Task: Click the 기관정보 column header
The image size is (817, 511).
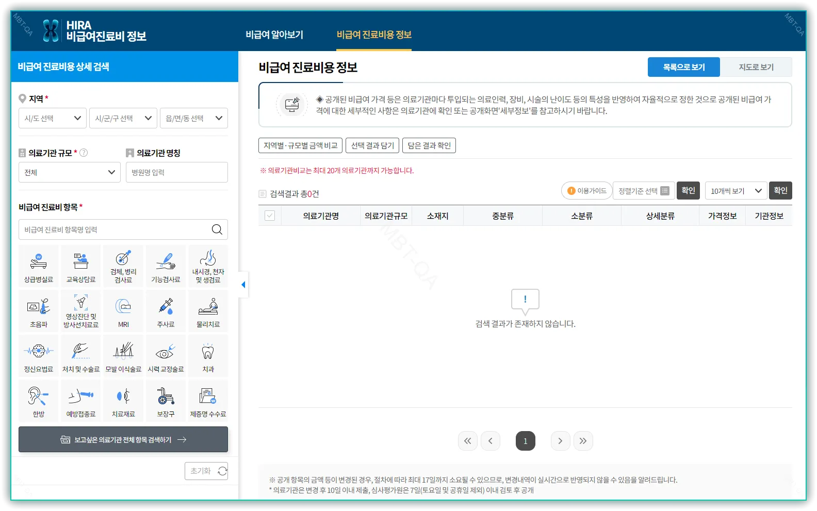Action: (769, 216)
